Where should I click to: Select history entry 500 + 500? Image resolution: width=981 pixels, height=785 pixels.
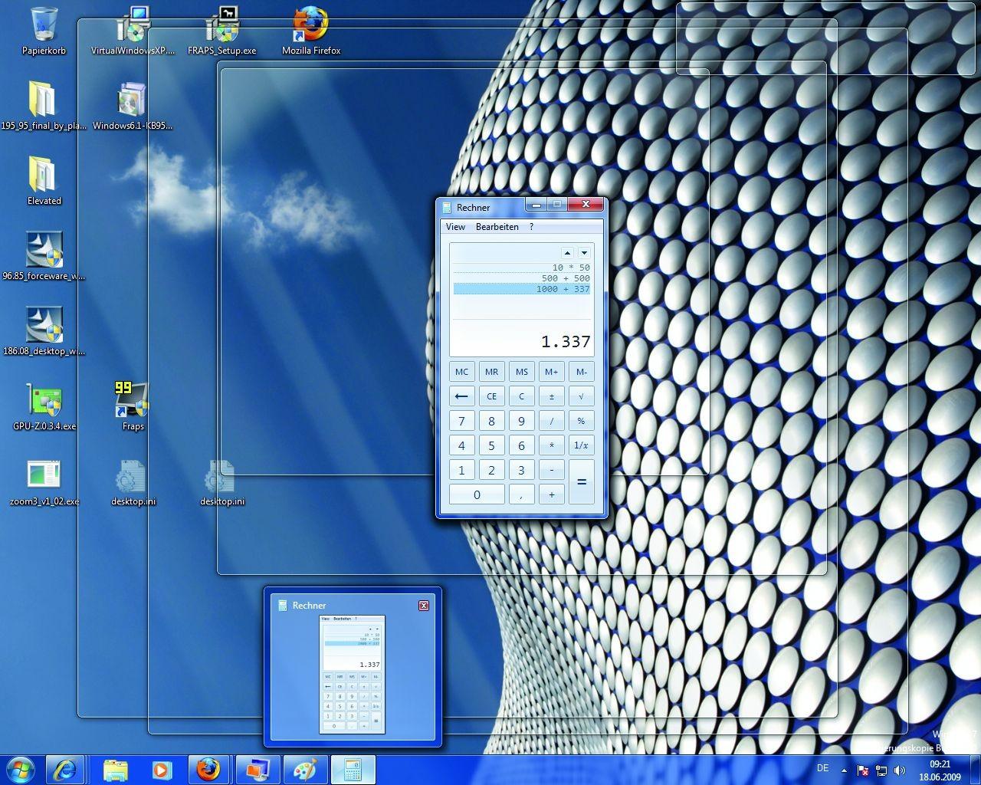coord(521,278)
